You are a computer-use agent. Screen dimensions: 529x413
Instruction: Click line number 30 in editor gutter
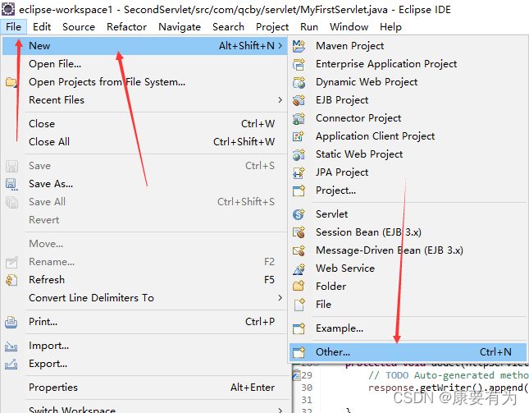(x=307, y=388)
